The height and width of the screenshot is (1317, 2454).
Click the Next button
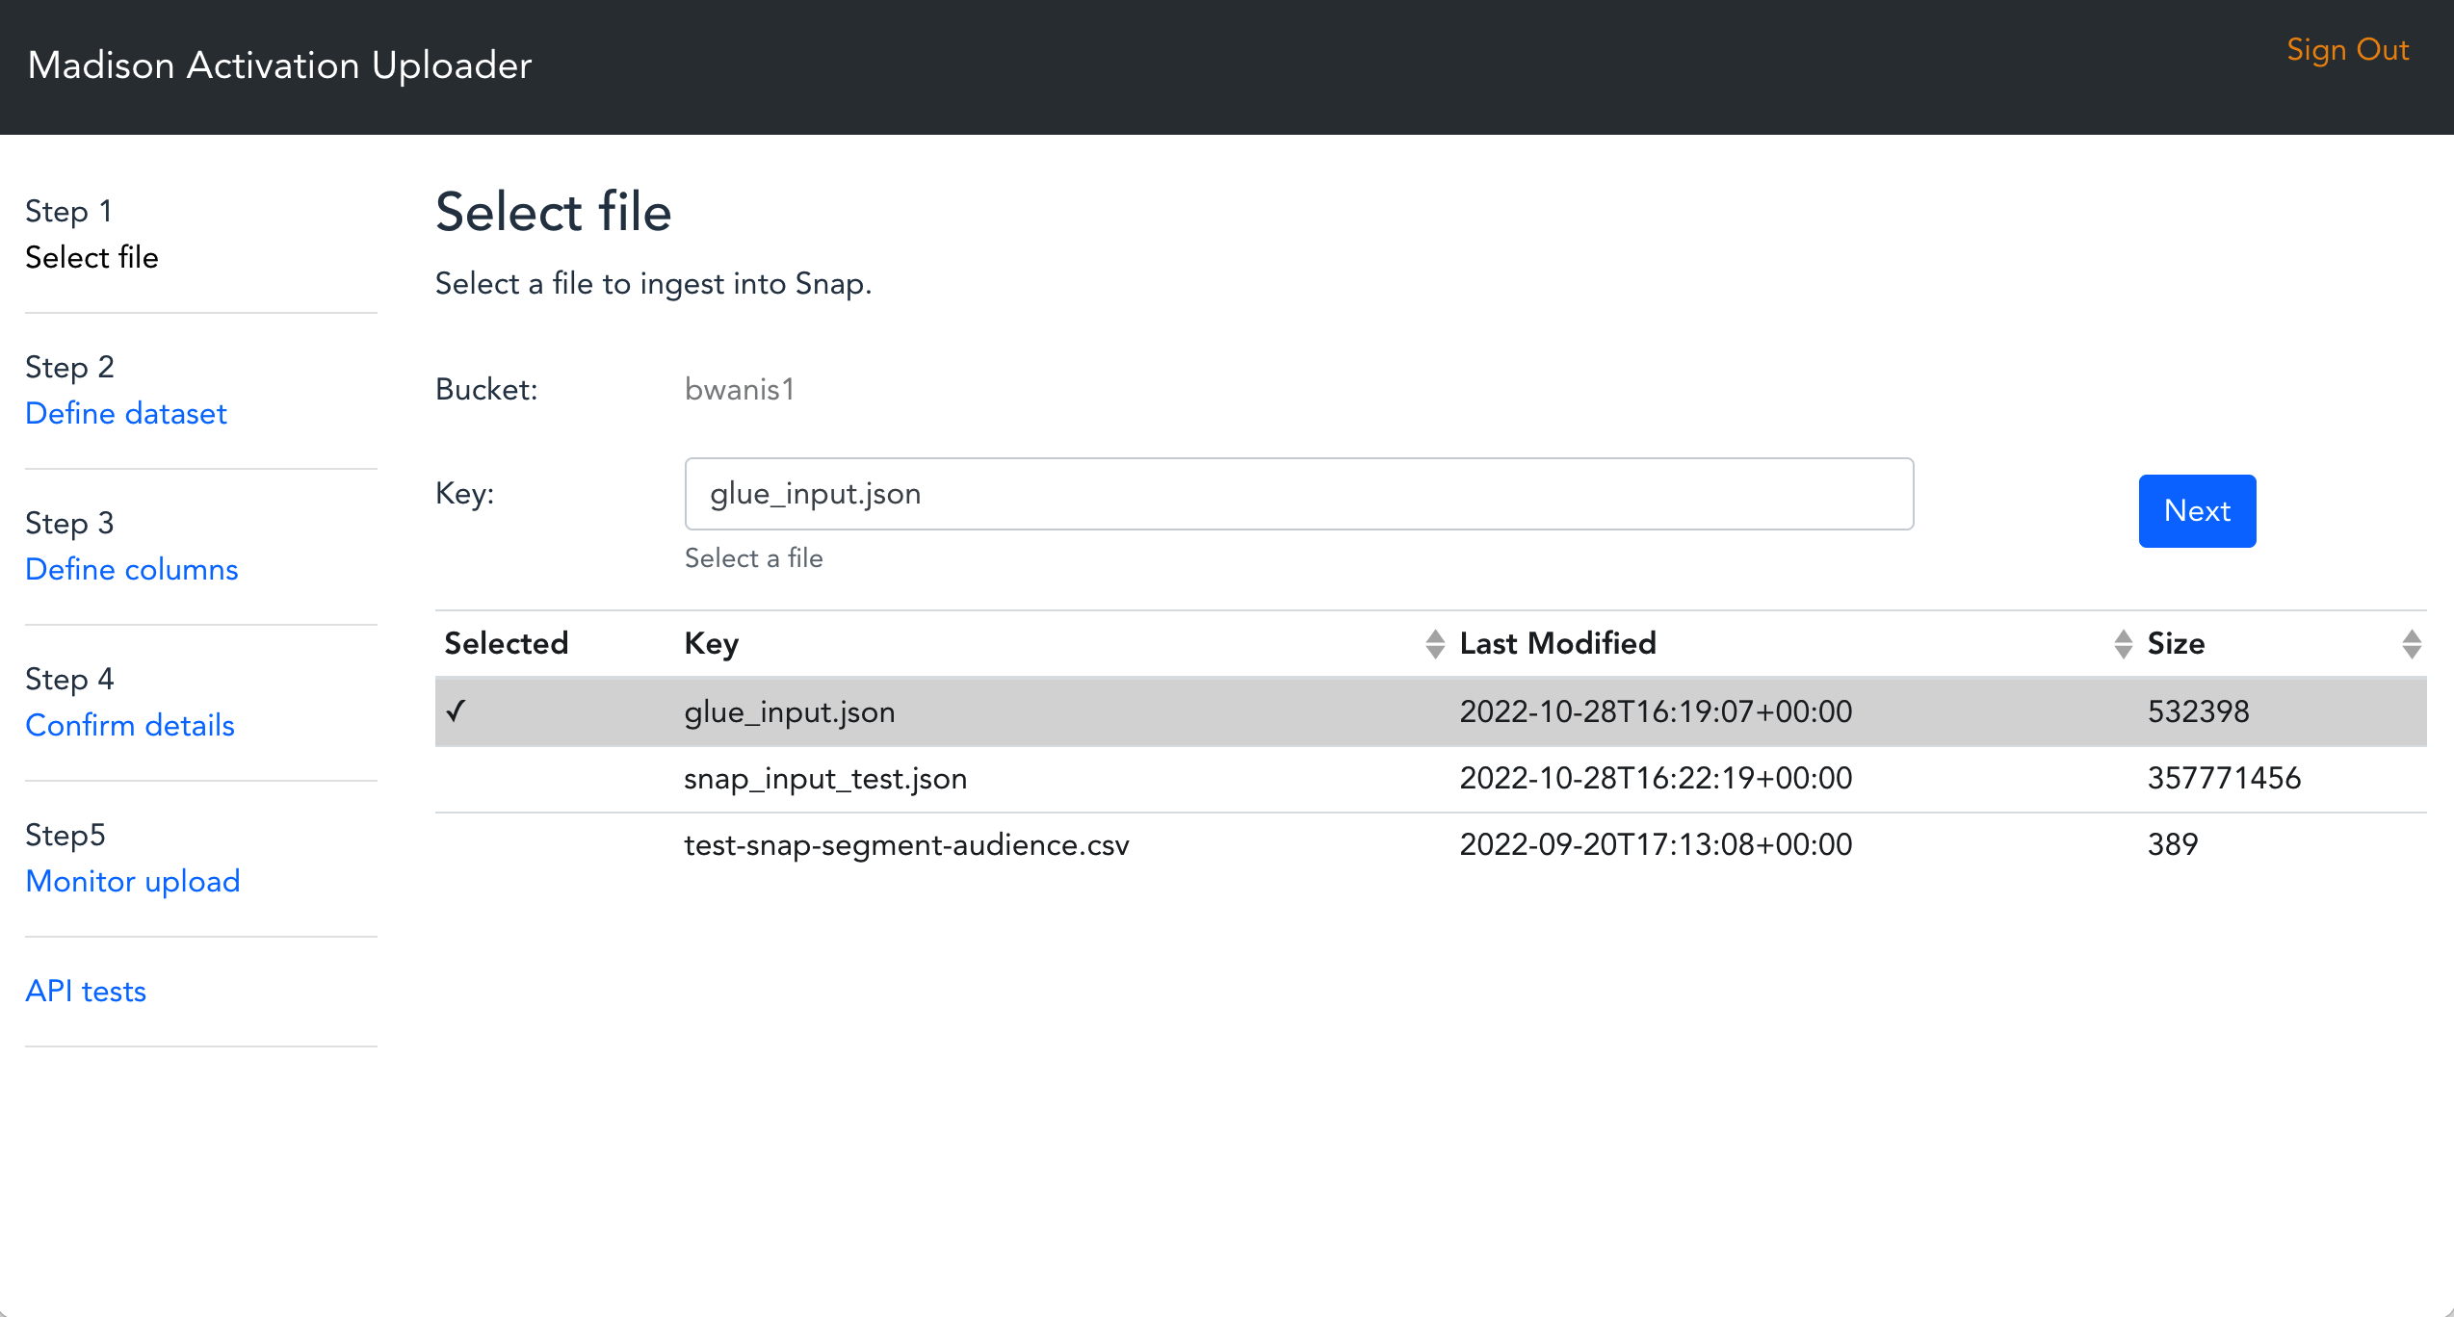point(2196,510)
